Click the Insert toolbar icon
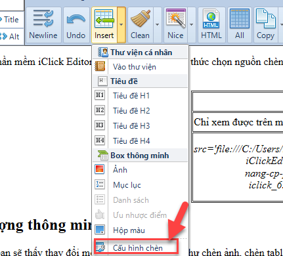The height and width of the screenshot is (256, 283). click(x=104, y=18)
